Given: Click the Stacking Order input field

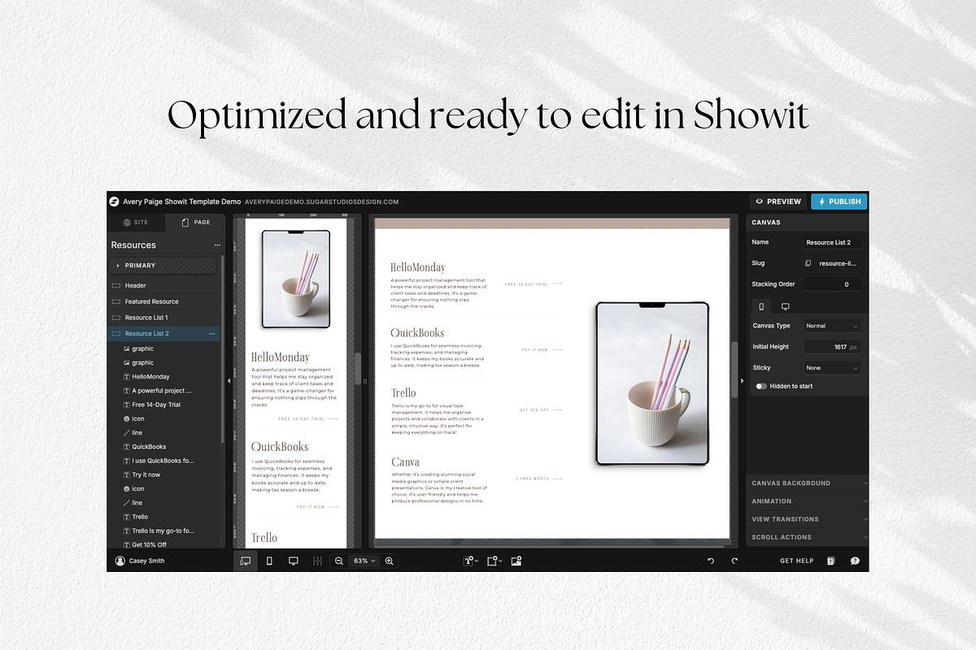Looking at the screenshot, I should (832, 284).
